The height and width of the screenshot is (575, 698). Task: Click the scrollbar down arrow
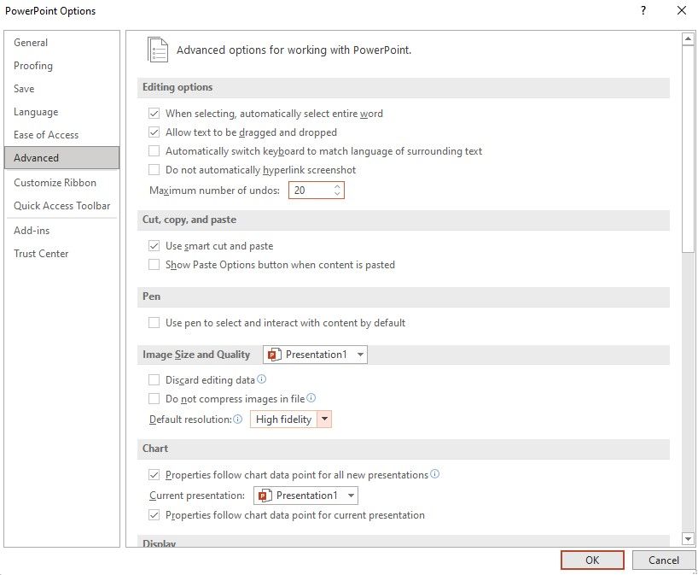[688, 538]
